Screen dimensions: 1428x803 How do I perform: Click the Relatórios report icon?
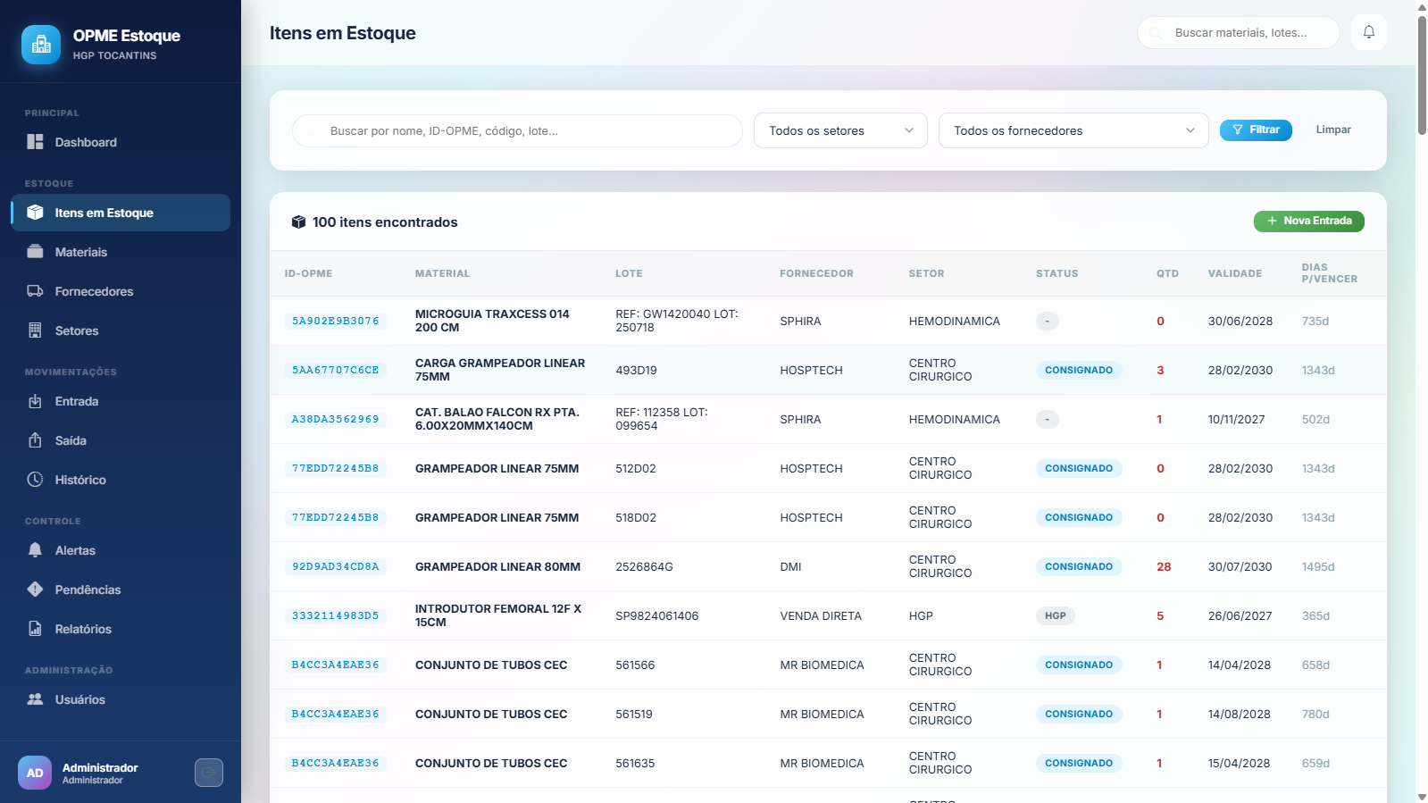[35, 629]
